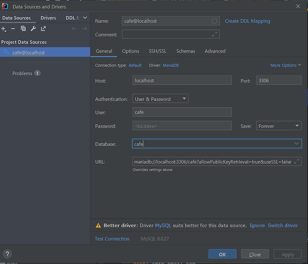
Task: Expand the Comment field
Action: point(214,34)
